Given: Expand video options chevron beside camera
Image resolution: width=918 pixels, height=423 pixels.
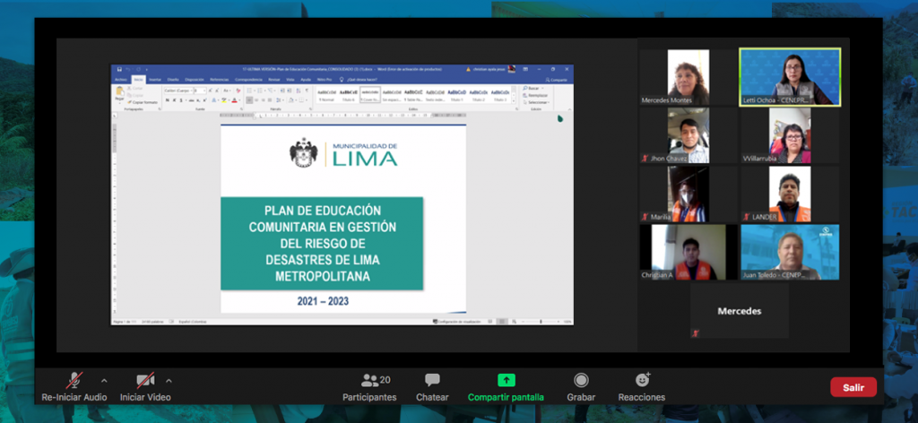Looking at the screenshot, I should [169, 379].
